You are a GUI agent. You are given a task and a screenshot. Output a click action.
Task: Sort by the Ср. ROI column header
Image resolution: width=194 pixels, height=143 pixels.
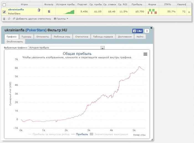(x=122, y=4)
